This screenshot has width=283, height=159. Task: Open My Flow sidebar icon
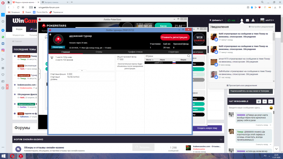point(3,59)
